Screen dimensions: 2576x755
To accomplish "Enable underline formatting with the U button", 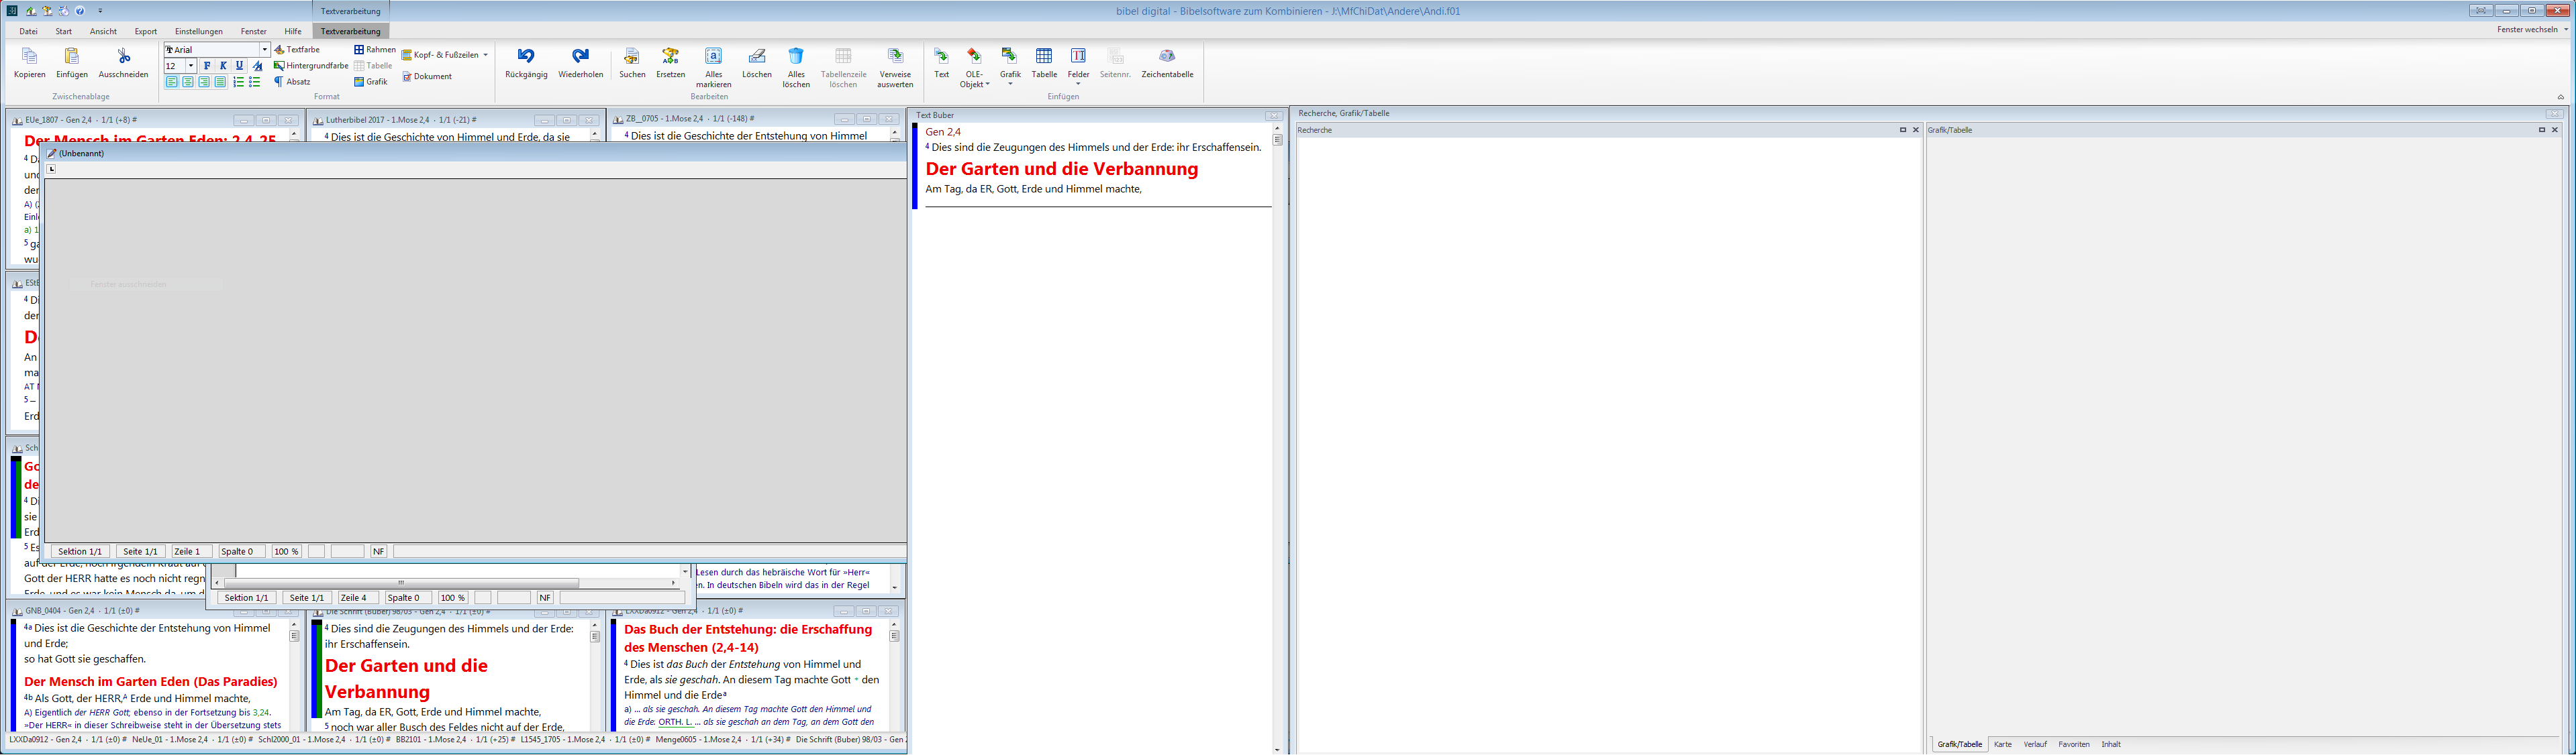I will point(238,65).
